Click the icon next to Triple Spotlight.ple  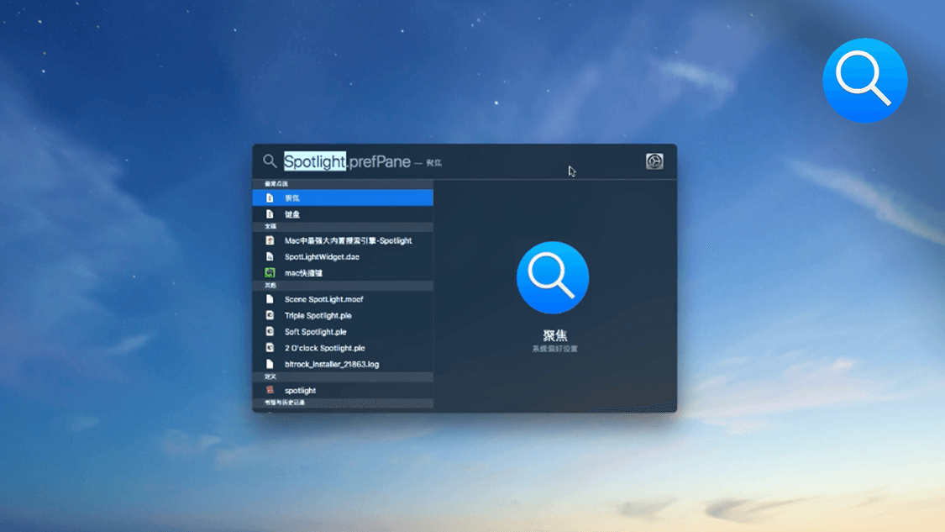270,316
